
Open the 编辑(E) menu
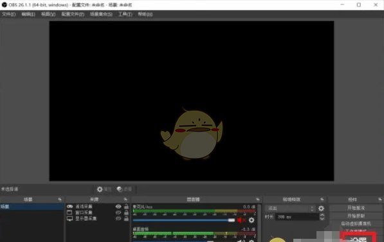(28, 14)
